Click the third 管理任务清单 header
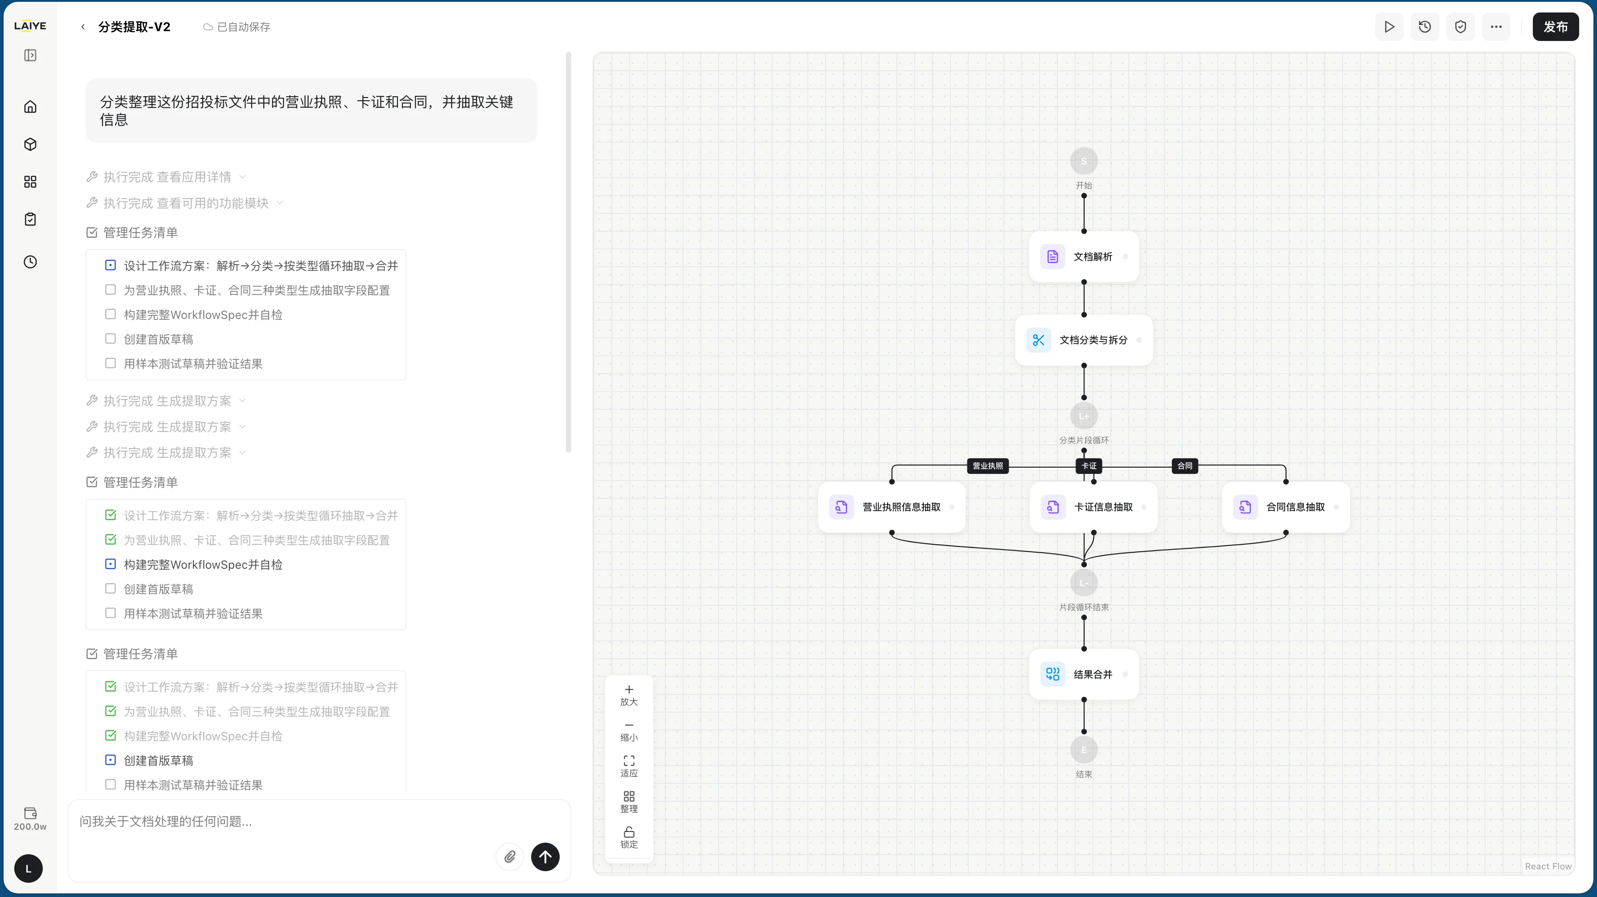 [132, 654]
